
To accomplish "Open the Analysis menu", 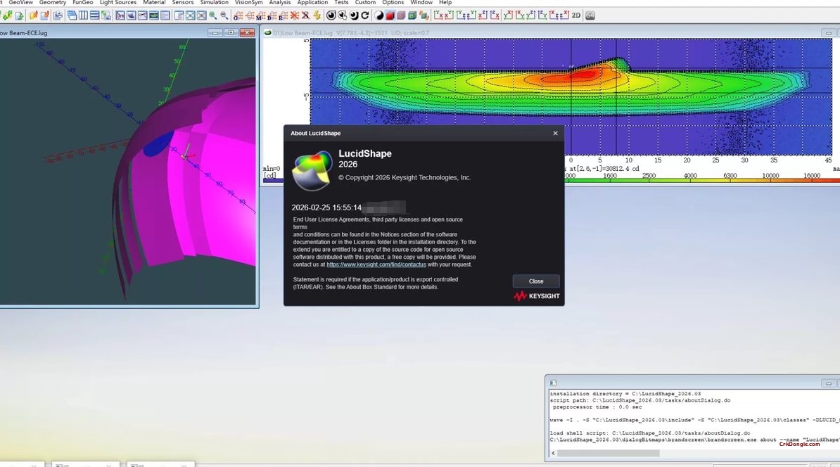I will [x=279, y=3].
